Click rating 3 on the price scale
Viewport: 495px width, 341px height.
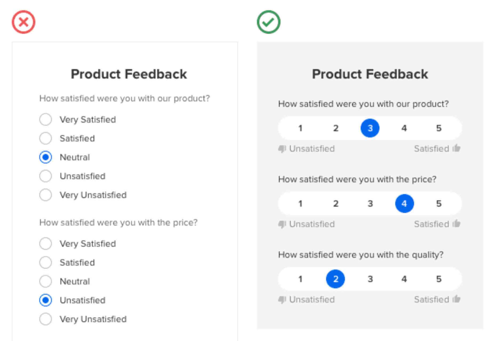point(370,204)
